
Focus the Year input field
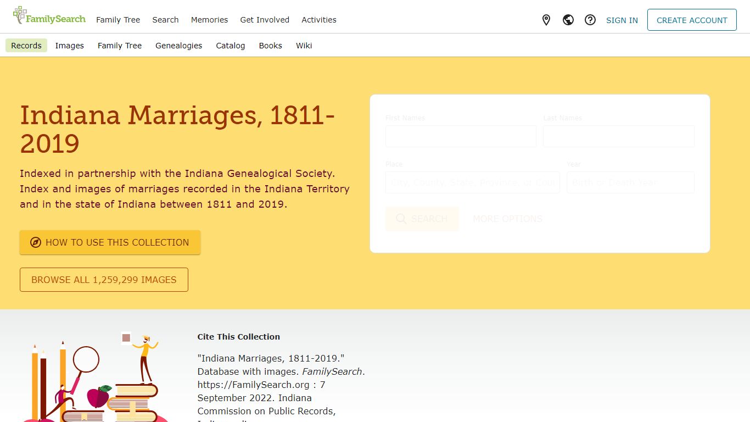point(630,182)
